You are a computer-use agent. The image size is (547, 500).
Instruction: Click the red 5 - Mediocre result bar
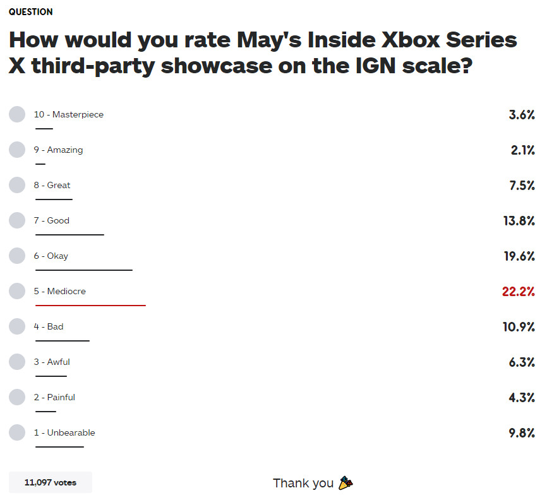(x=90, y=306)
